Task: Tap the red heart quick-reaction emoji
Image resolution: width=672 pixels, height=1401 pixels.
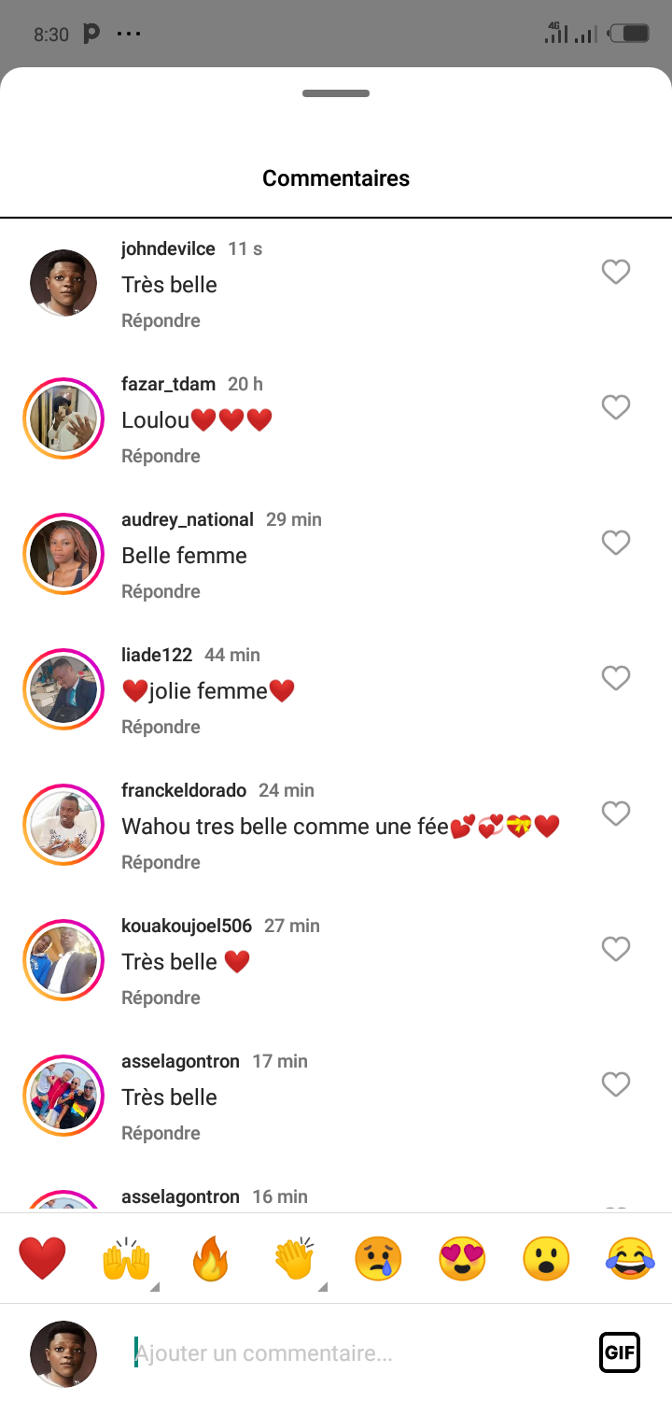Action: (42, 1258)
